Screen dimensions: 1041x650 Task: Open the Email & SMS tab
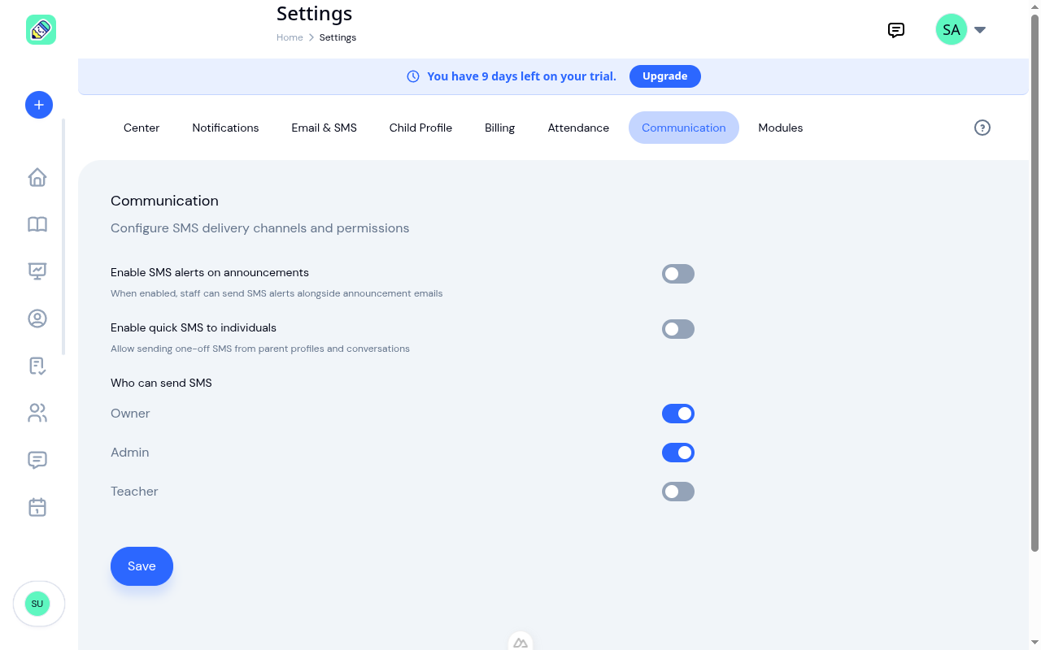click(324, 128)
